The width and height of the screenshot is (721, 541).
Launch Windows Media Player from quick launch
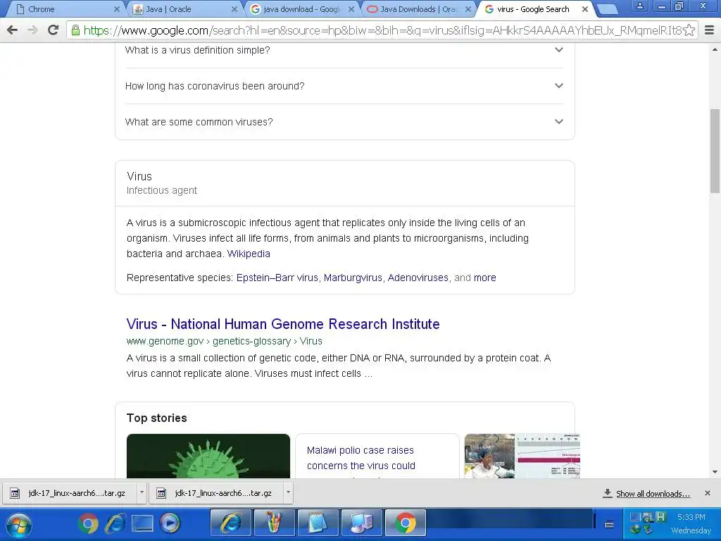170,523
